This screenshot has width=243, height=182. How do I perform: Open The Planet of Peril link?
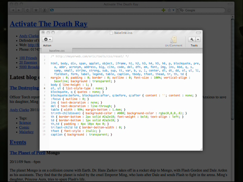(27, 153)
